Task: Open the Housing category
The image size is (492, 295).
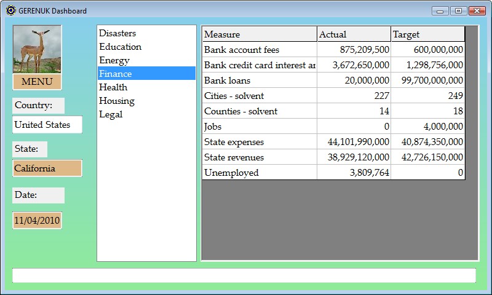Action: point(116,101)
